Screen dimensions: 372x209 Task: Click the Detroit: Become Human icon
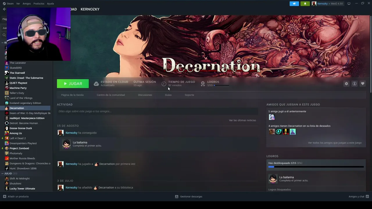[7, 123]
